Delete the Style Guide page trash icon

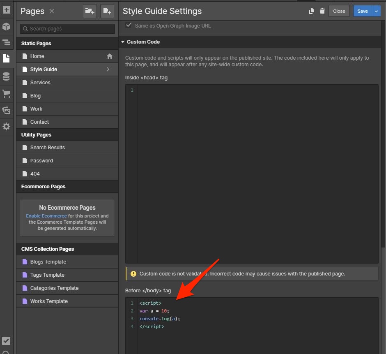click(322, 11)
